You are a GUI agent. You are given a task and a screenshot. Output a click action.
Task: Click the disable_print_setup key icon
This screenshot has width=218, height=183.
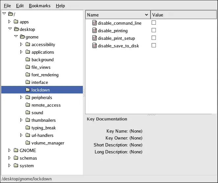pyautogui.click(x=94, y=38)
